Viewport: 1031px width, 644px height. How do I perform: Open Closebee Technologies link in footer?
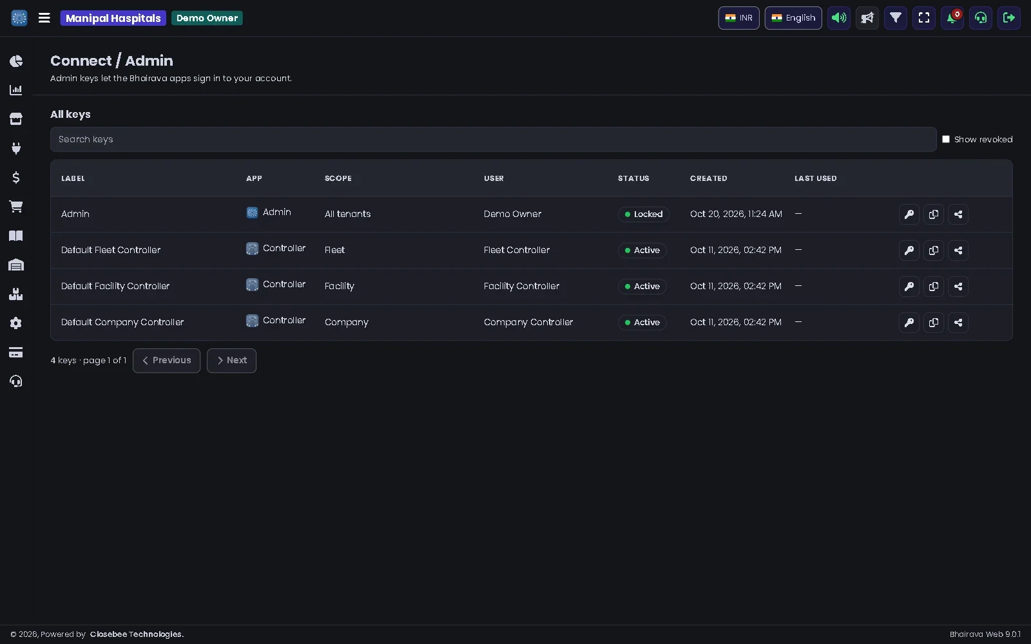137,634
